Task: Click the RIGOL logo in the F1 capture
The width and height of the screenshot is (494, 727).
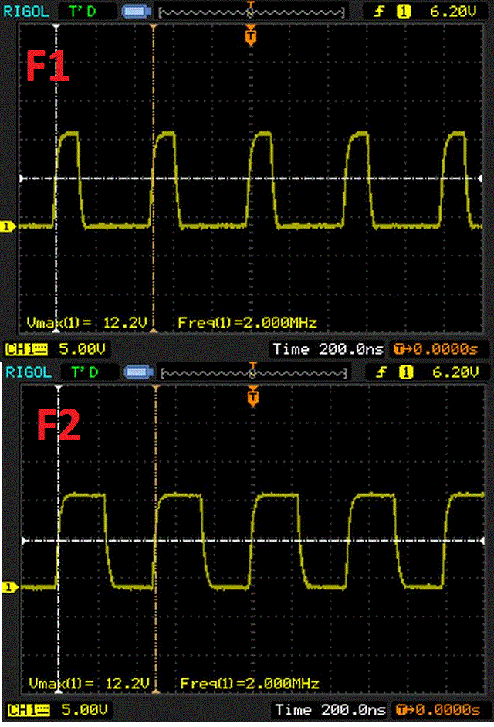Action: 28,12
